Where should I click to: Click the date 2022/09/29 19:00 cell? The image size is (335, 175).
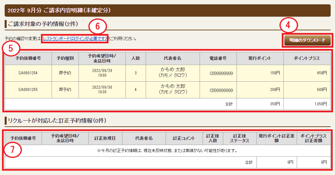pyautogui.click(x=102, y=73)
